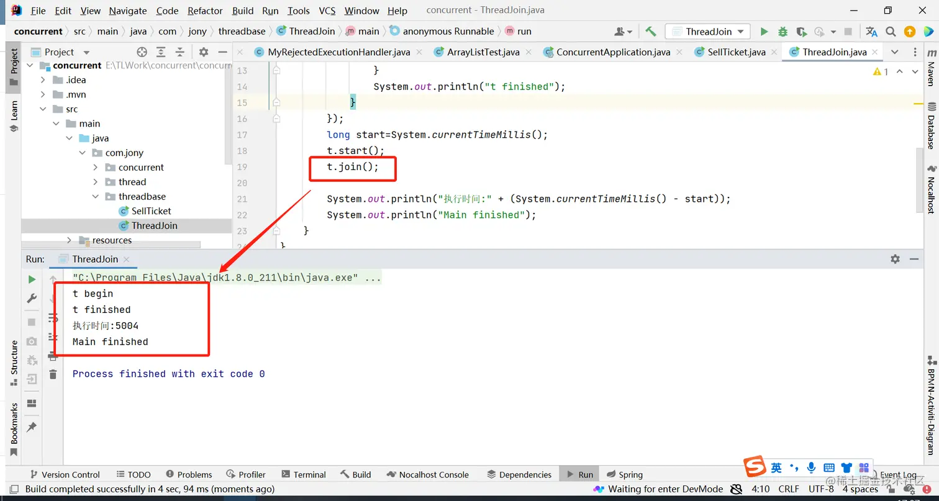Open the tab actions three-dot menu
Screen dimensions: 939x501
[915, 52]
